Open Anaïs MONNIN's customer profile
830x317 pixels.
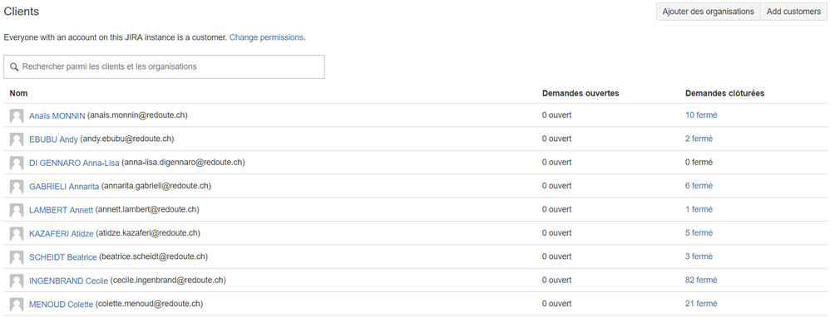pos(57,115)
